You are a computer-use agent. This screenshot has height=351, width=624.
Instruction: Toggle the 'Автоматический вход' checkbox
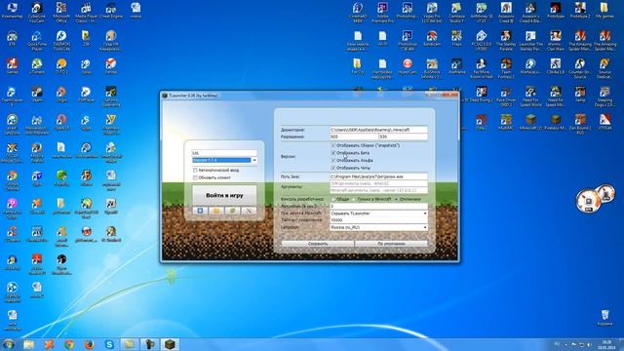tap(195, 170)
